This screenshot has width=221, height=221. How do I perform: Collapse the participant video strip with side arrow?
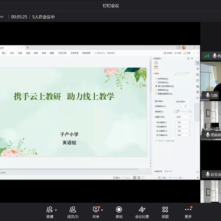tap(198, 112)
